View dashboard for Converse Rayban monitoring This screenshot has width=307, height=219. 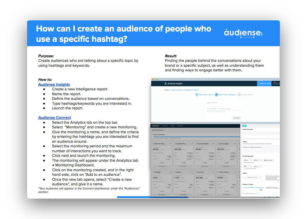pyautogui.click(x=205, y=166)
